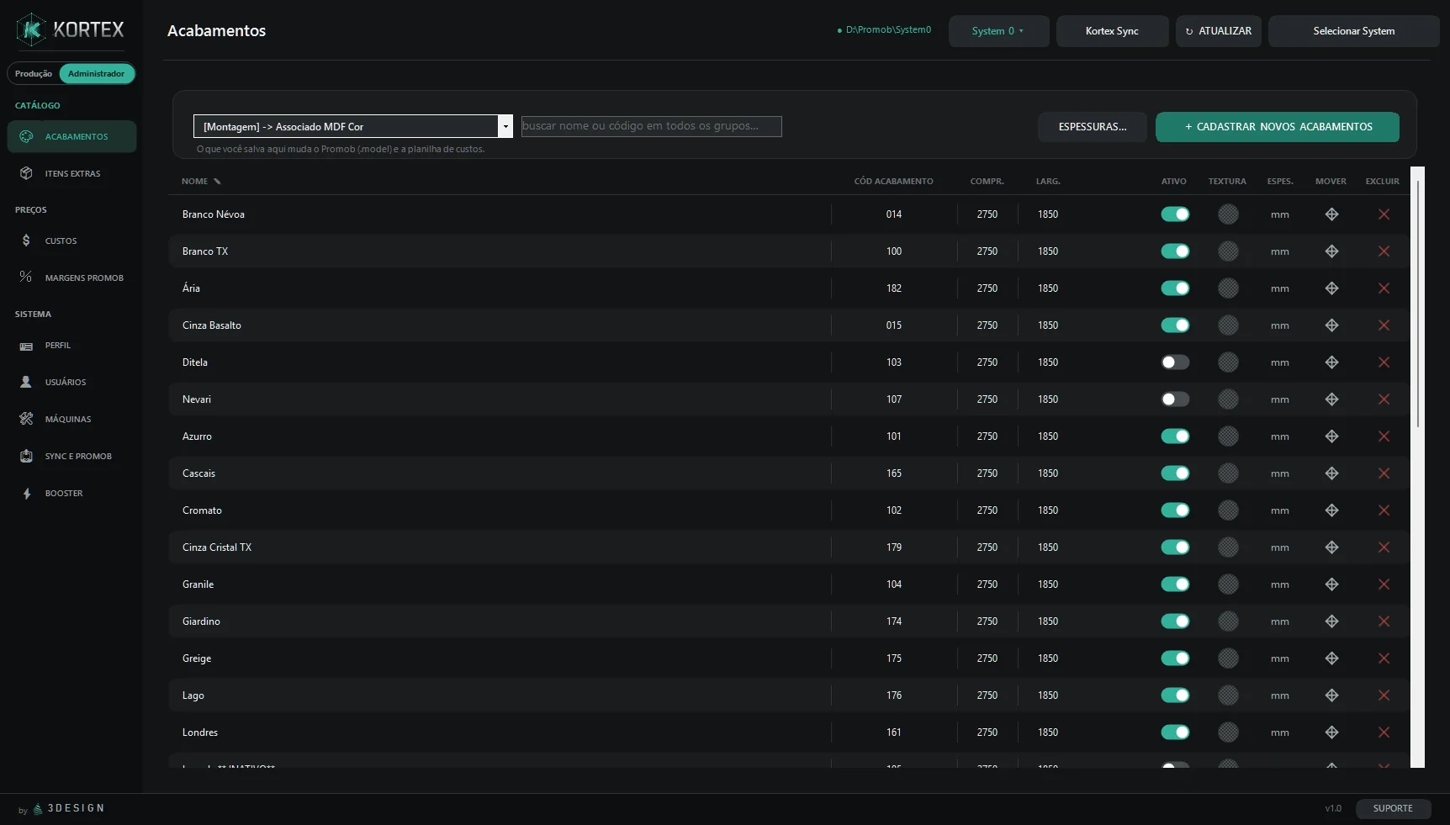Delete the Branco TX row with the red X
Image resolution: width=1450 pixels, height=825 pixels.
click(x=1384, y=251)
